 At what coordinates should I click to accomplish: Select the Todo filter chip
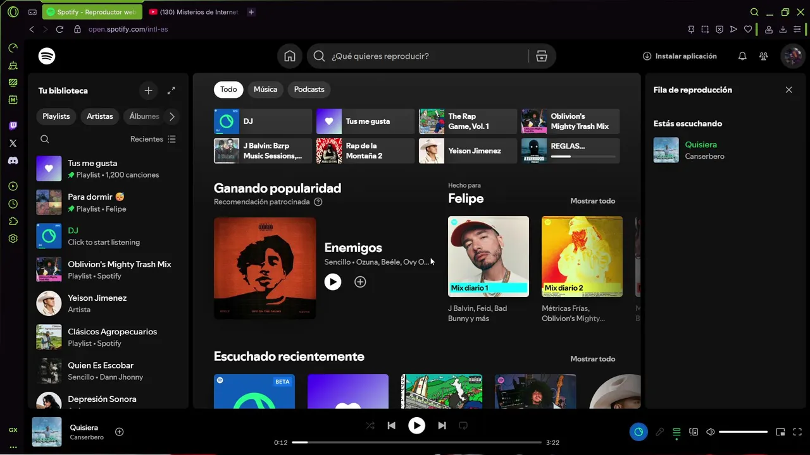(x=228, y=90)
